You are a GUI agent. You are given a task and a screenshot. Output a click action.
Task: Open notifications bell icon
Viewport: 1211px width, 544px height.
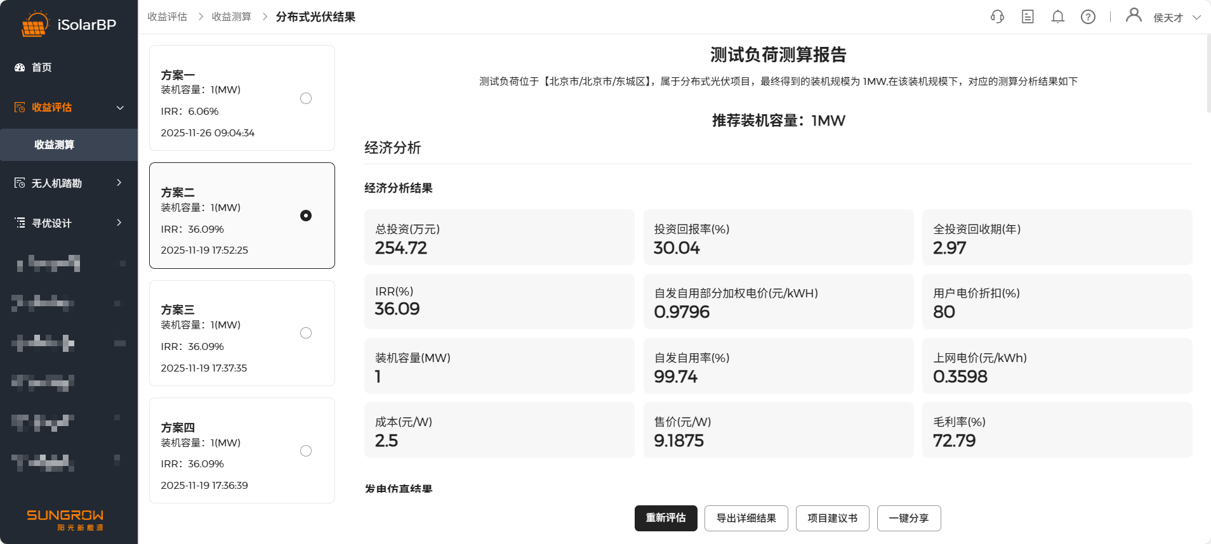pos(1057,17)
